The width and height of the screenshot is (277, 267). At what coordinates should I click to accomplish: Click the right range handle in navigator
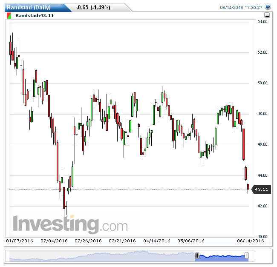click(246, 256)
